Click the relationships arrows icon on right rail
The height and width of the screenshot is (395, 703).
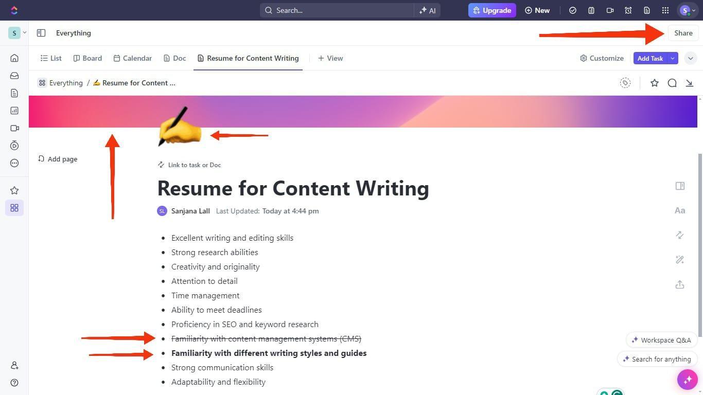[680, 235]
